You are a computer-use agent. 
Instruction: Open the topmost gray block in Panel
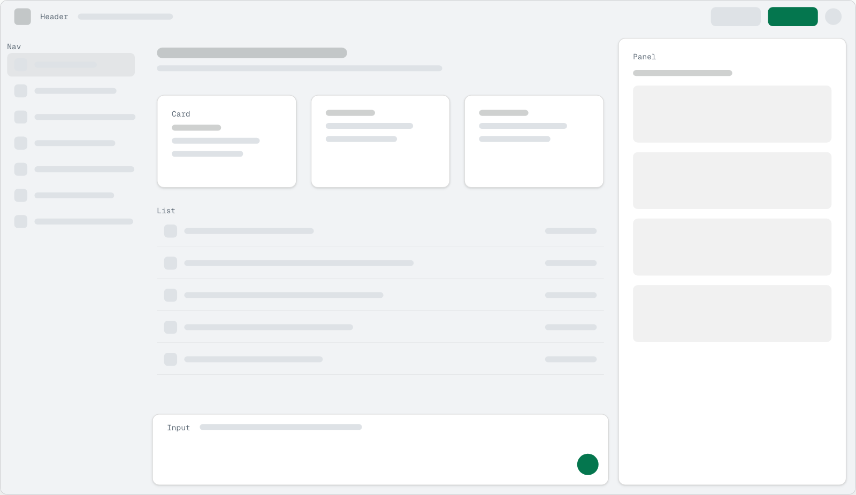732,114
